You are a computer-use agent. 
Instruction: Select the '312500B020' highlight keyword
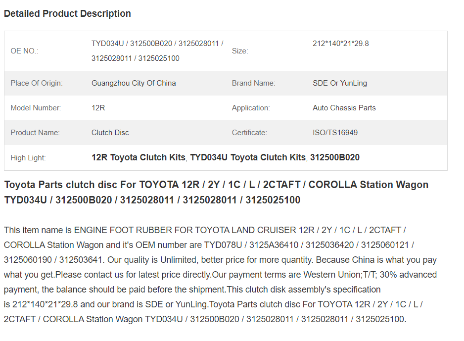tap(335, 157)
